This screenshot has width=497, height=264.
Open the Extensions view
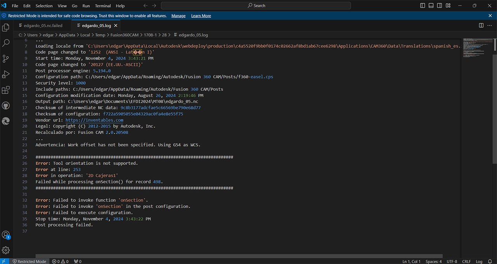click(x=6, y=90)
